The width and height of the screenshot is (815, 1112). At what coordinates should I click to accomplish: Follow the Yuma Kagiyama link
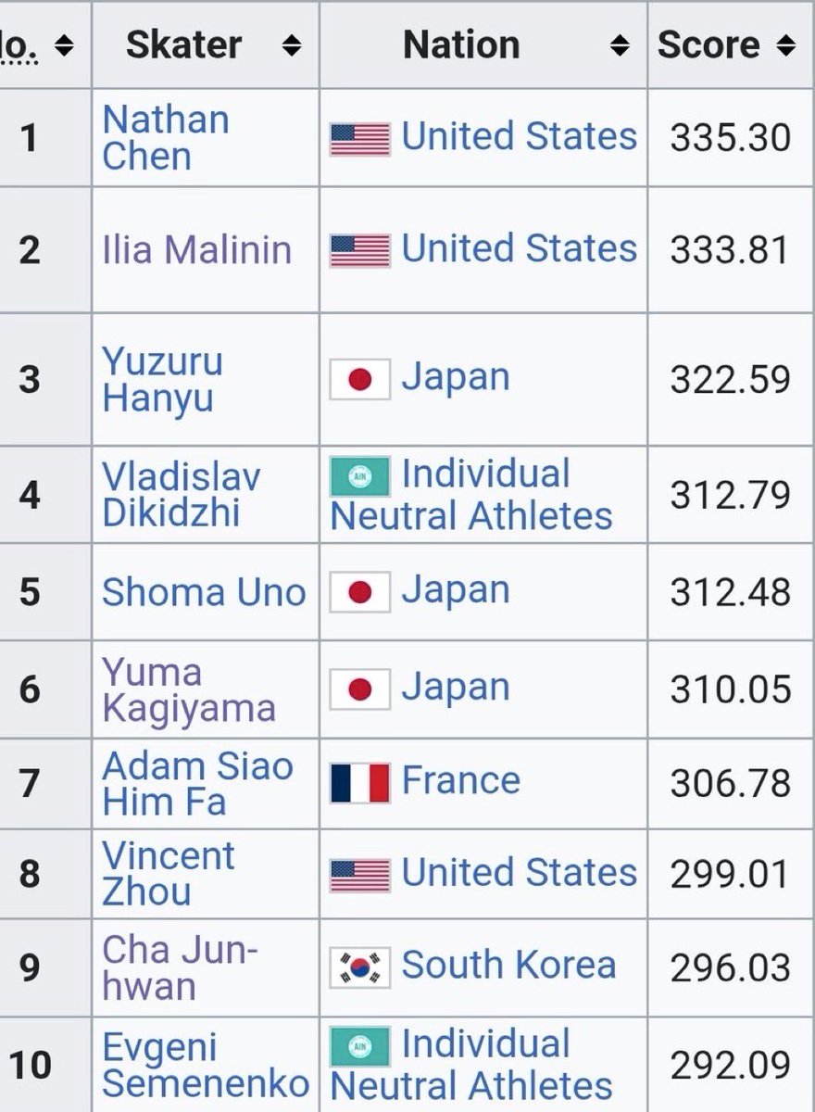tap(189, 690)
